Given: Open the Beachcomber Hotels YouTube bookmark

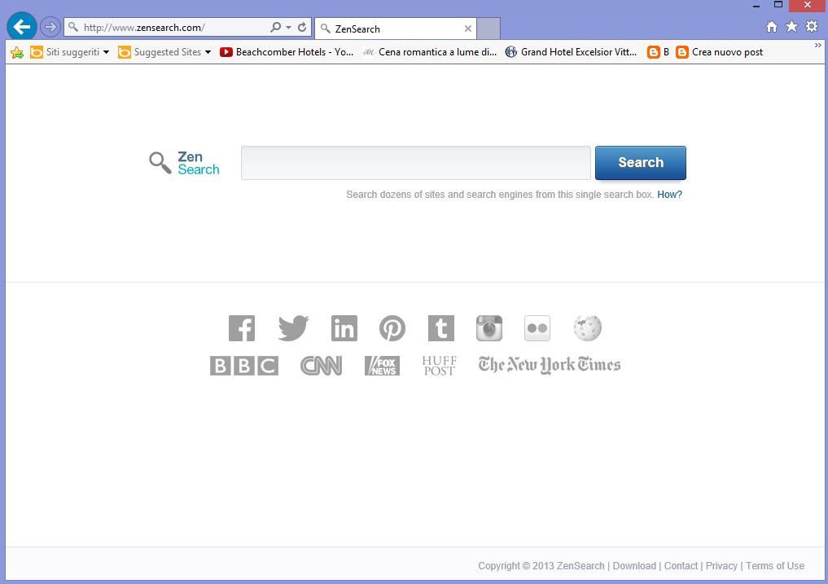Looking at the screenshot, I should (x=287, y=52).
